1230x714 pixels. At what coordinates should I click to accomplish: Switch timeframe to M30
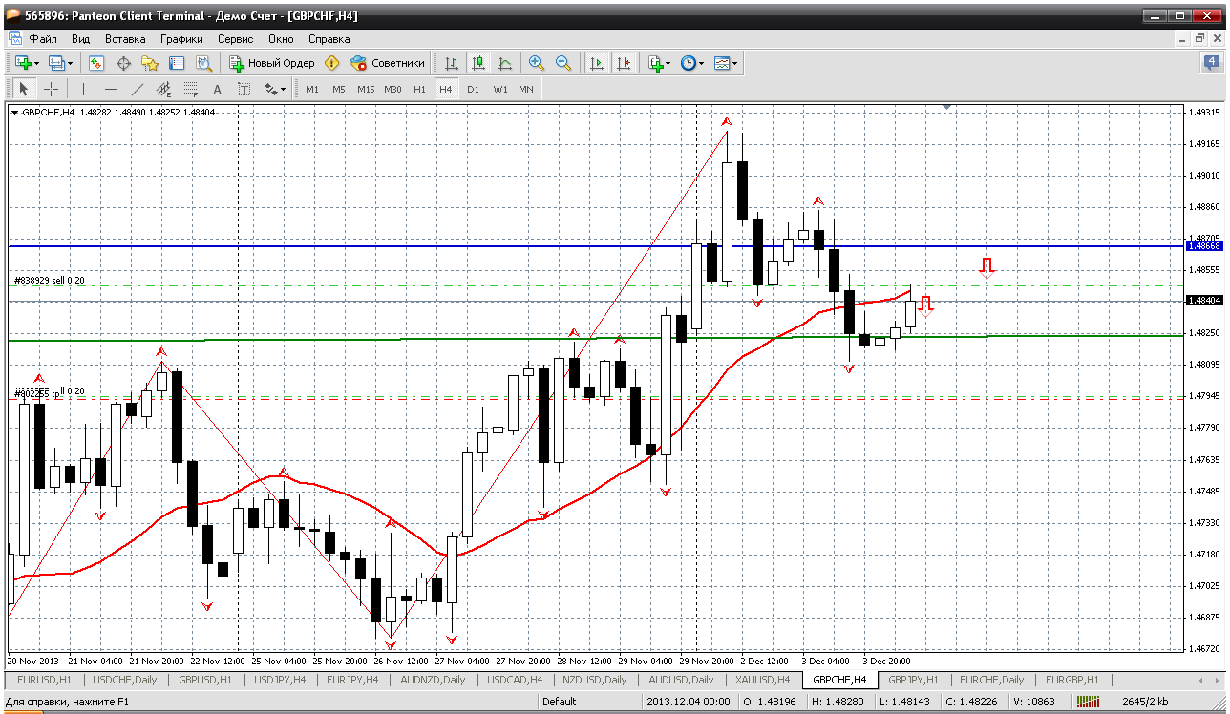[x=392, y=89]
